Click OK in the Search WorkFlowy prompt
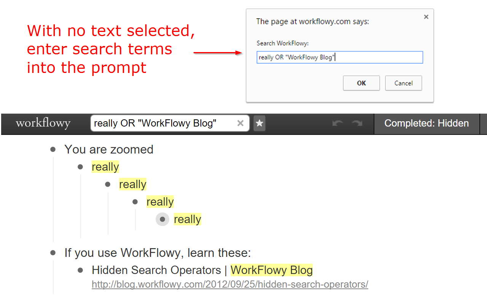The image size is (487, 304). (x=361, y=83)
